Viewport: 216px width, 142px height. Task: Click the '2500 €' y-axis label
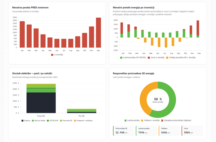coord(16,83)
